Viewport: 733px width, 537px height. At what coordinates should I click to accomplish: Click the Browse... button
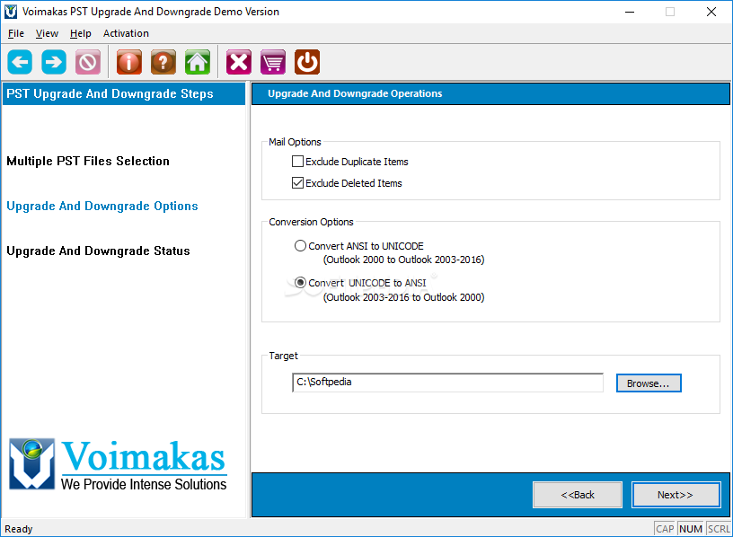(x=649, y=383)
